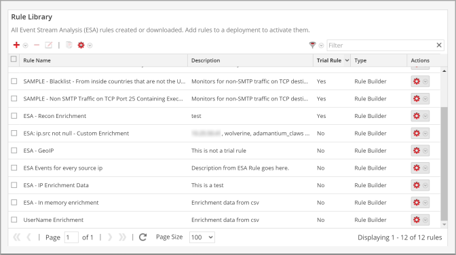This screenshot has width=456, height=255.
Task: Check the ESA - IP Enrichment Data checkbox
Action: (14, 185)
